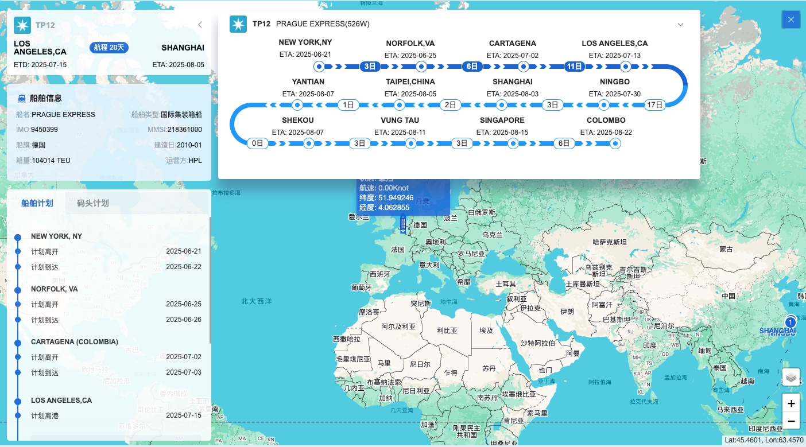
Task: Click the Maersk star logo in route panel
Action: coord(238,24)
